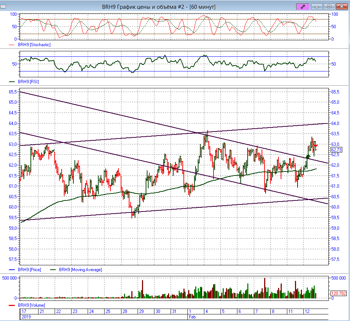Click date 29 on the time axis

(x=141, y=311)
